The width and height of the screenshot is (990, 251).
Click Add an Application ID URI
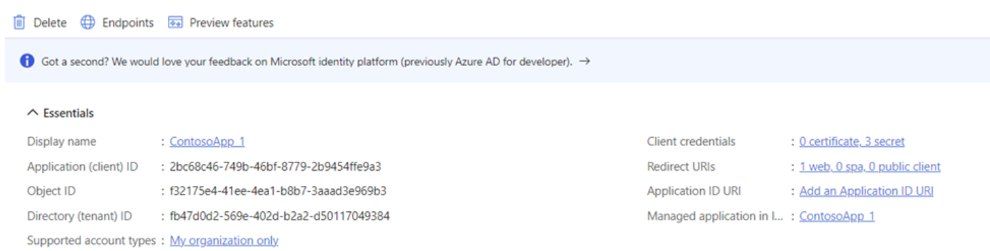pos(866,191)
